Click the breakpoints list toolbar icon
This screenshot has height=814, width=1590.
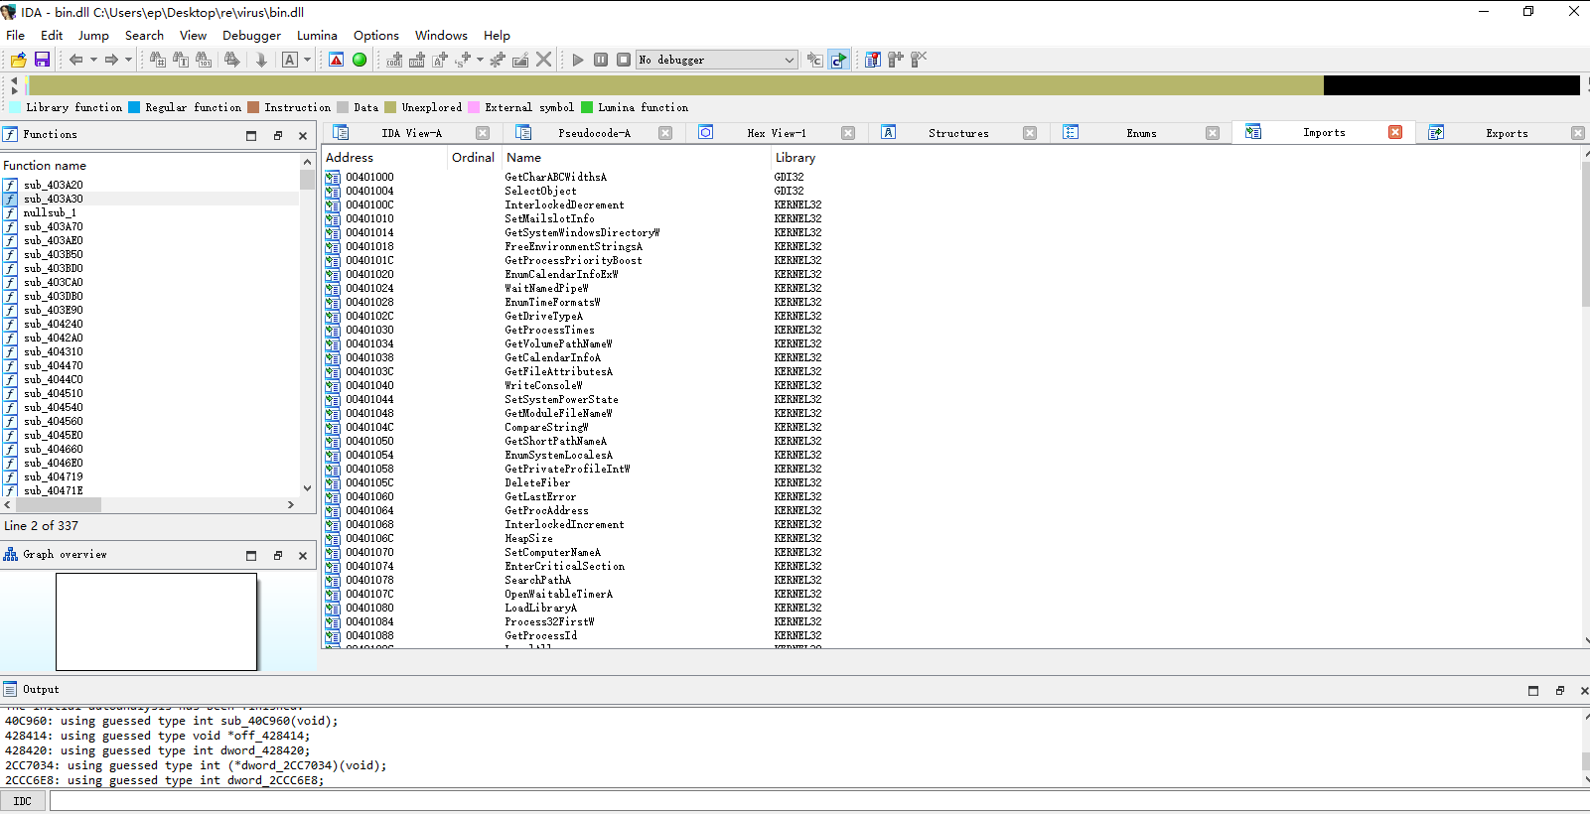click(x=872, y=60)
